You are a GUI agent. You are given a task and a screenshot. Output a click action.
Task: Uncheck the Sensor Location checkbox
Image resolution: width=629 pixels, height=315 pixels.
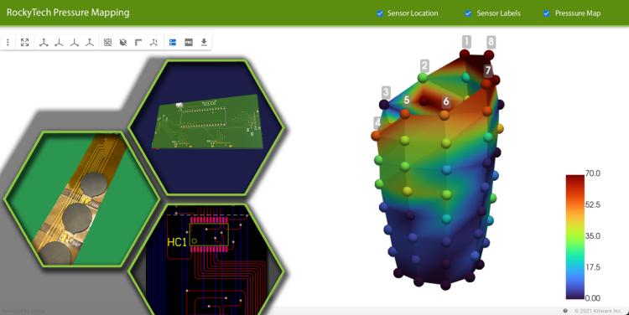(x=380, y=13)
